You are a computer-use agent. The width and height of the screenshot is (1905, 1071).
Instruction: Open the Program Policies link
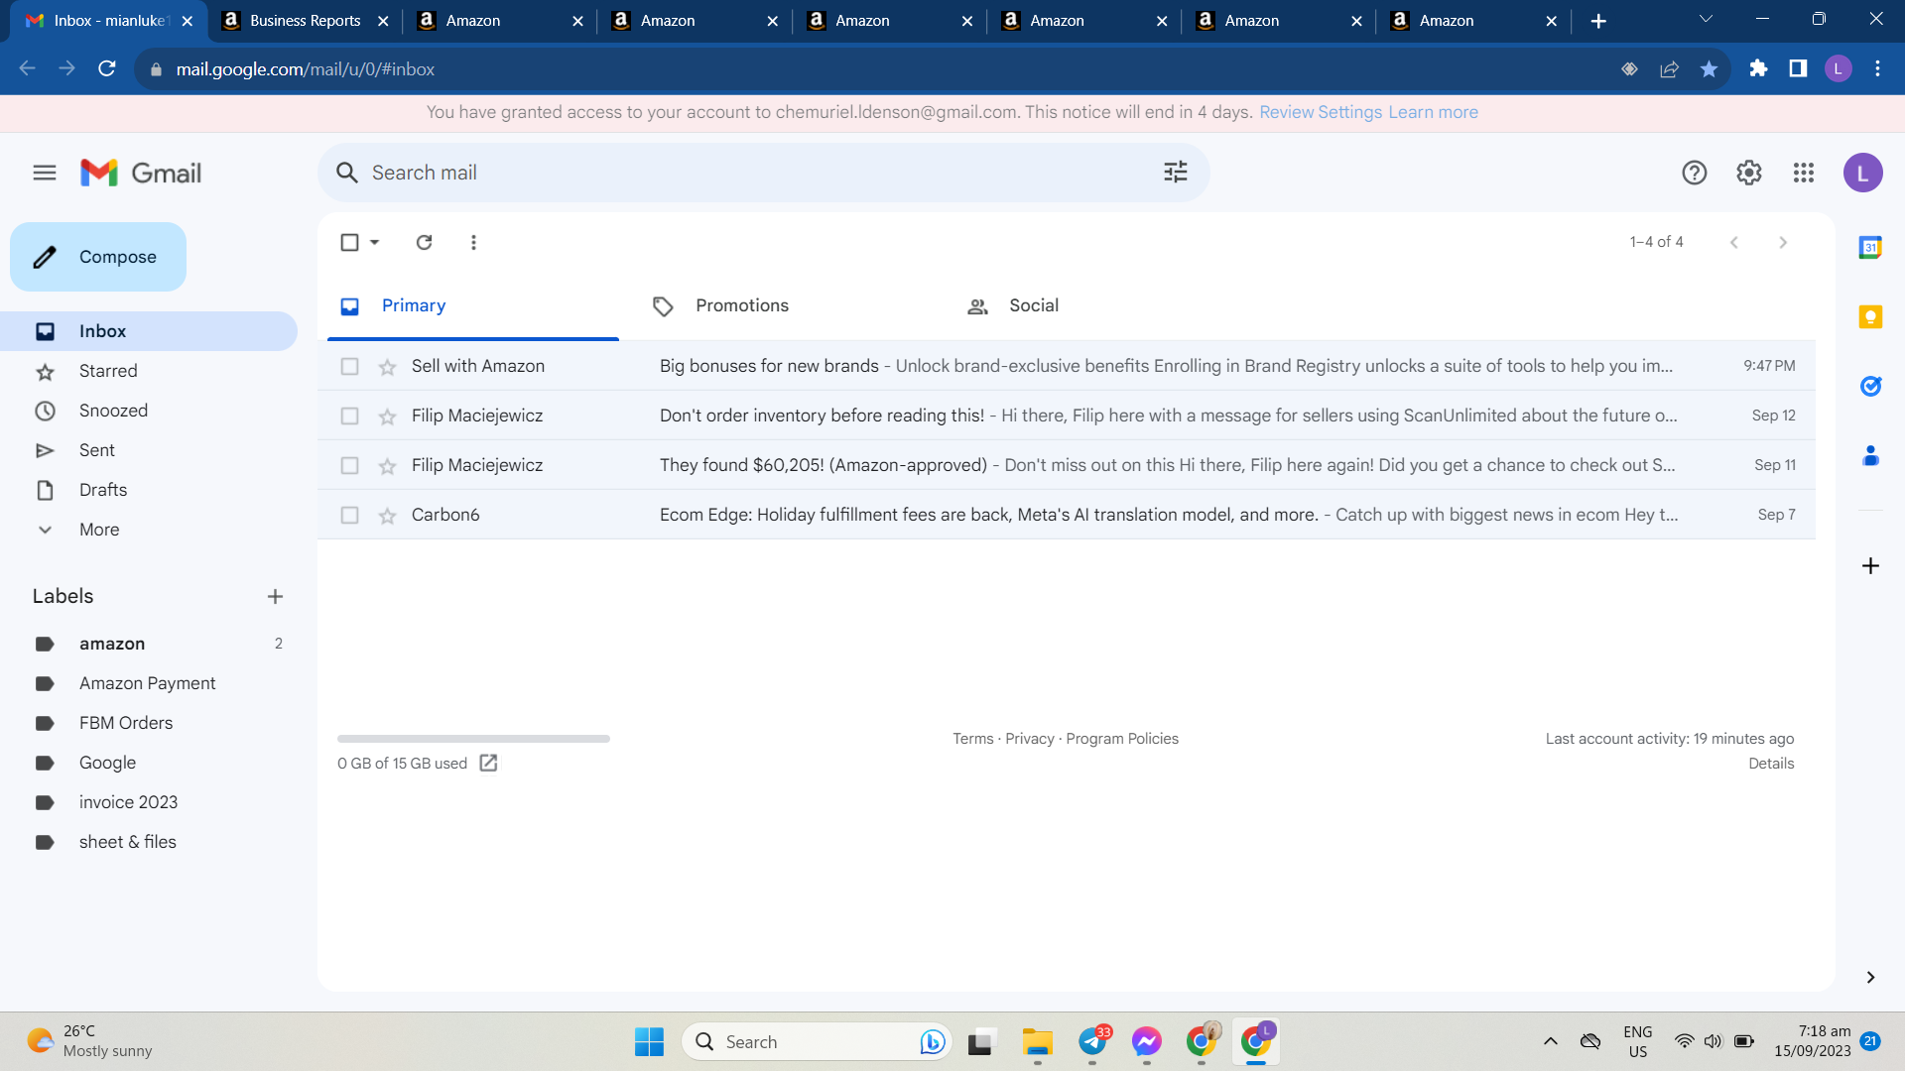1122,739
